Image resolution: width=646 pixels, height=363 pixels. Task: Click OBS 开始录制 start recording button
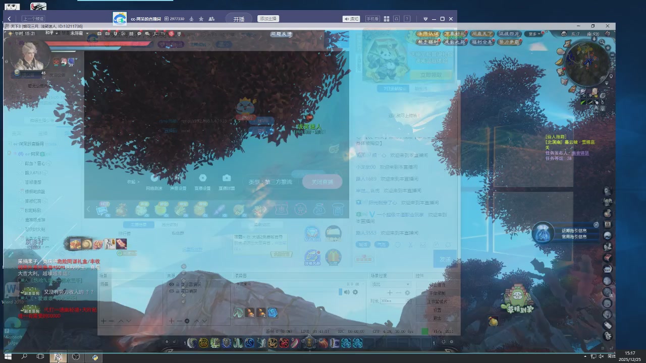pos(437,293)
